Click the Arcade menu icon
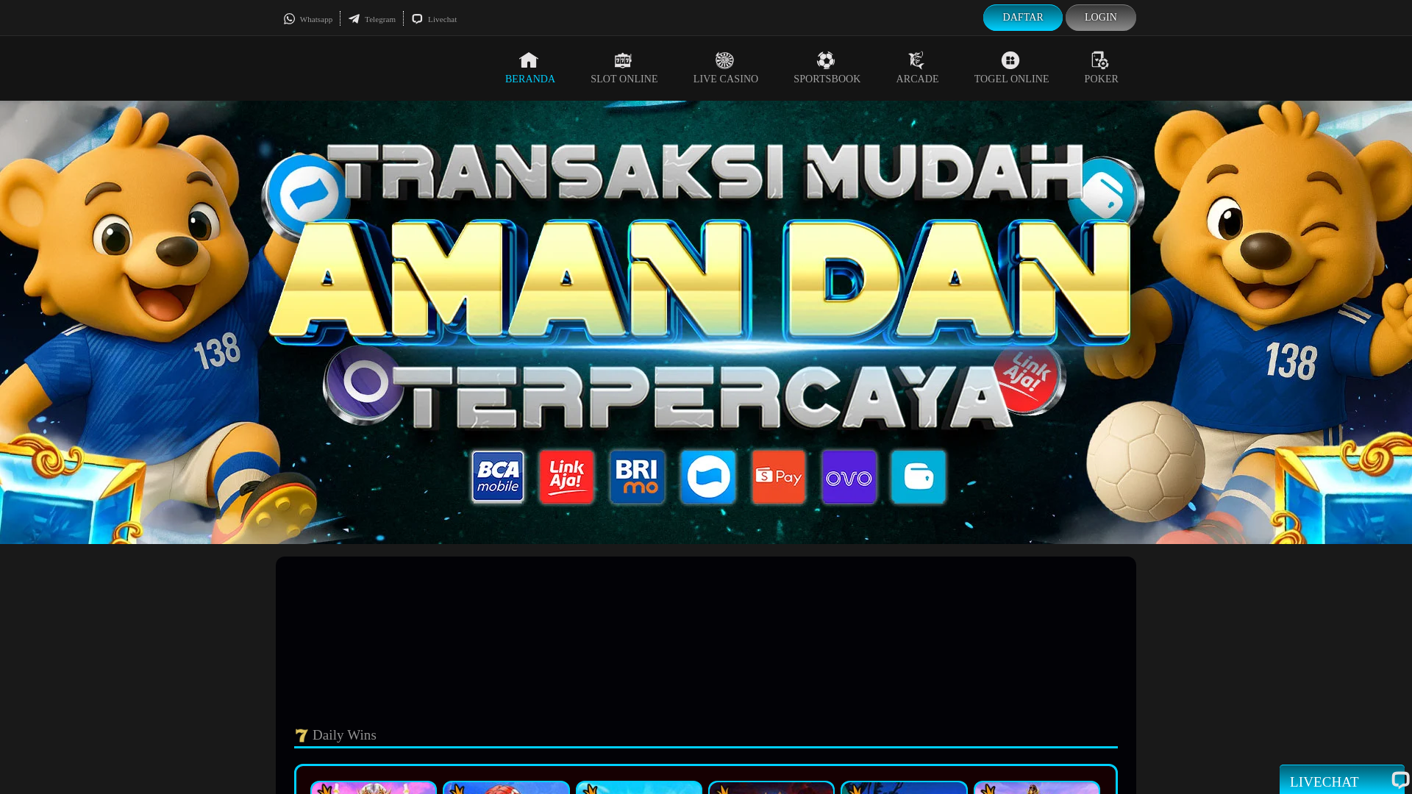Screen dimensions: 1412x794 click(916, 60)
